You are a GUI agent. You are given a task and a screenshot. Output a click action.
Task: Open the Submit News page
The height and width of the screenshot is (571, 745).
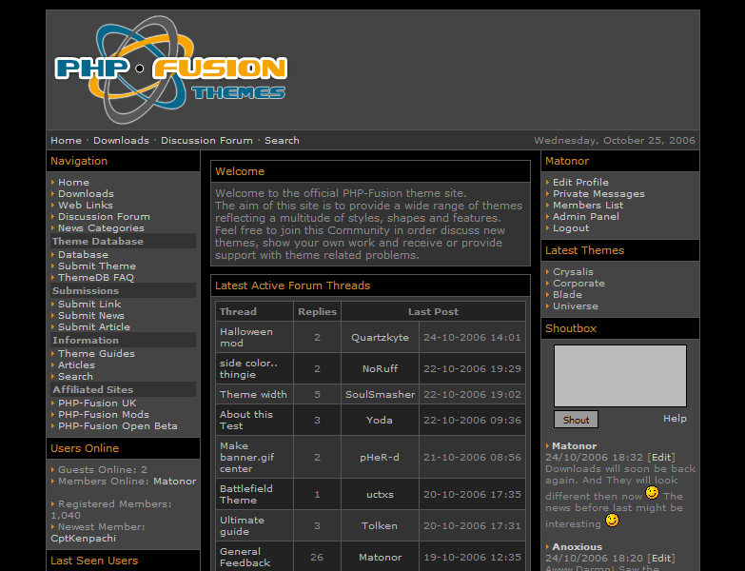tap(91, 315)
